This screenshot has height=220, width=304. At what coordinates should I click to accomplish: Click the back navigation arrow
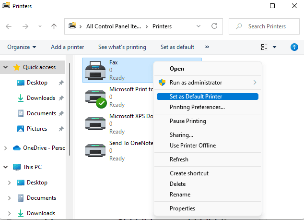tap(10, 26)
